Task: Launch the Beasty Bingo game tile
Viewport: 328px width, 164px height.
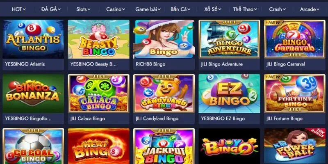Action: coord(99,39)
